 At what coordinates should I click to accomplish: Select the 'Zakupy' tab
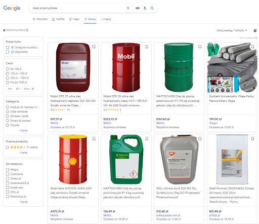pyautogui.click(x=90, y=19)
